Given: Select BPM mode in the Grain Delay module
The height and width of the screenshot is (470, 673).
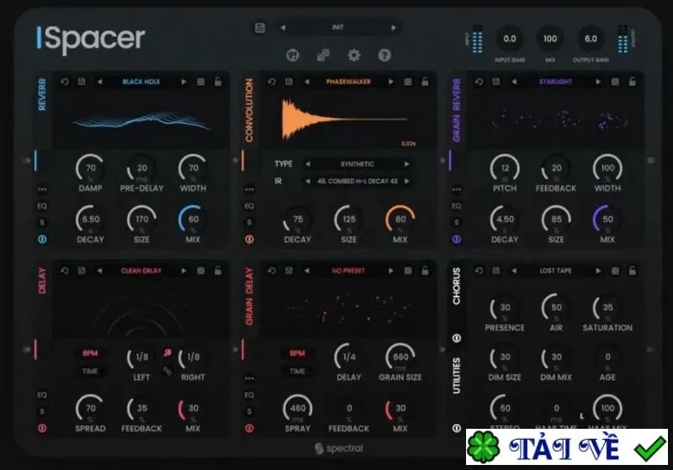Looking at the screenshot, I should pos(297,353).
